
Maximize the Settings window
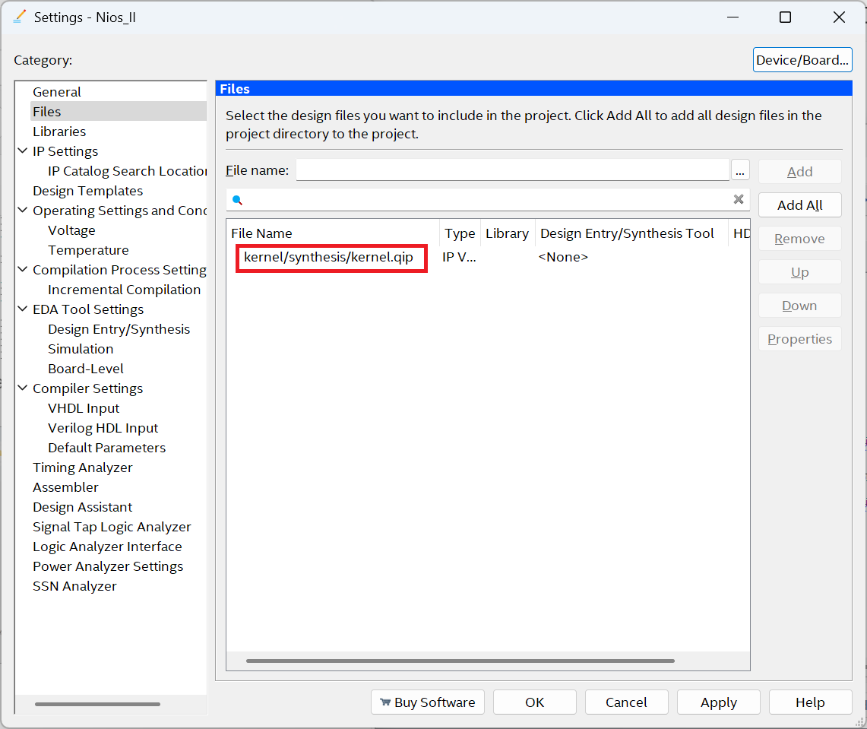785,17
